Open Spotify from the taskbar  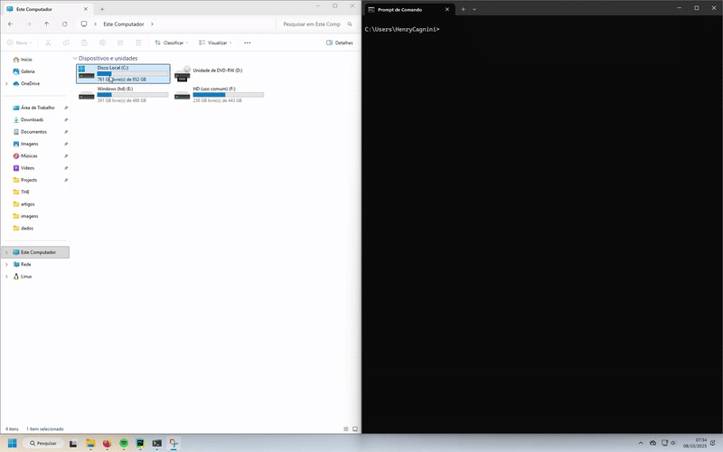click(x=124, y=443)
